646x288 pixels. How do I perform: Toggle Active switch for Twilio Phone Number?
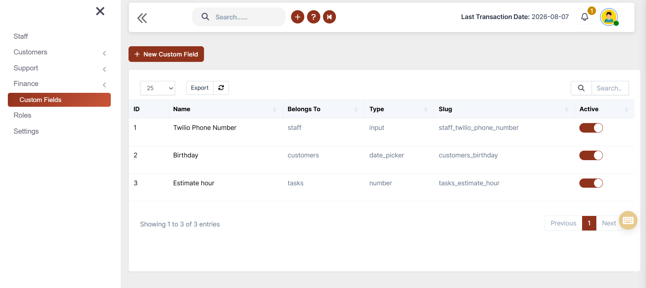point(591,128)
